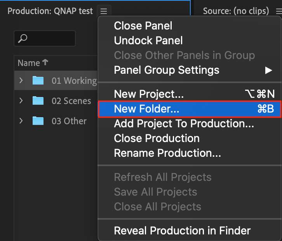The image size is (282, 241).
Task: Select Undock Panel menu item
Action: coord(190,40)
